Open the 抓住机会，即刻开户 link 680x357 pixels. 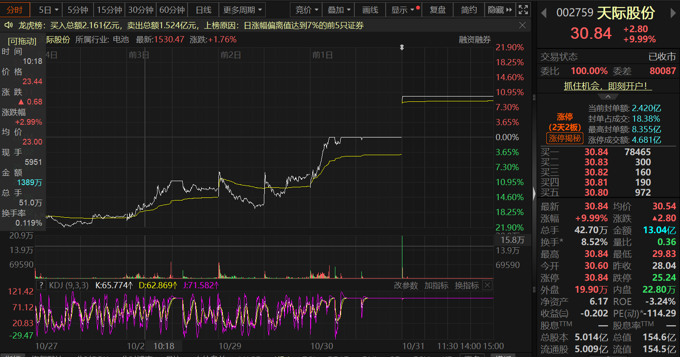(x=608, y=86)
